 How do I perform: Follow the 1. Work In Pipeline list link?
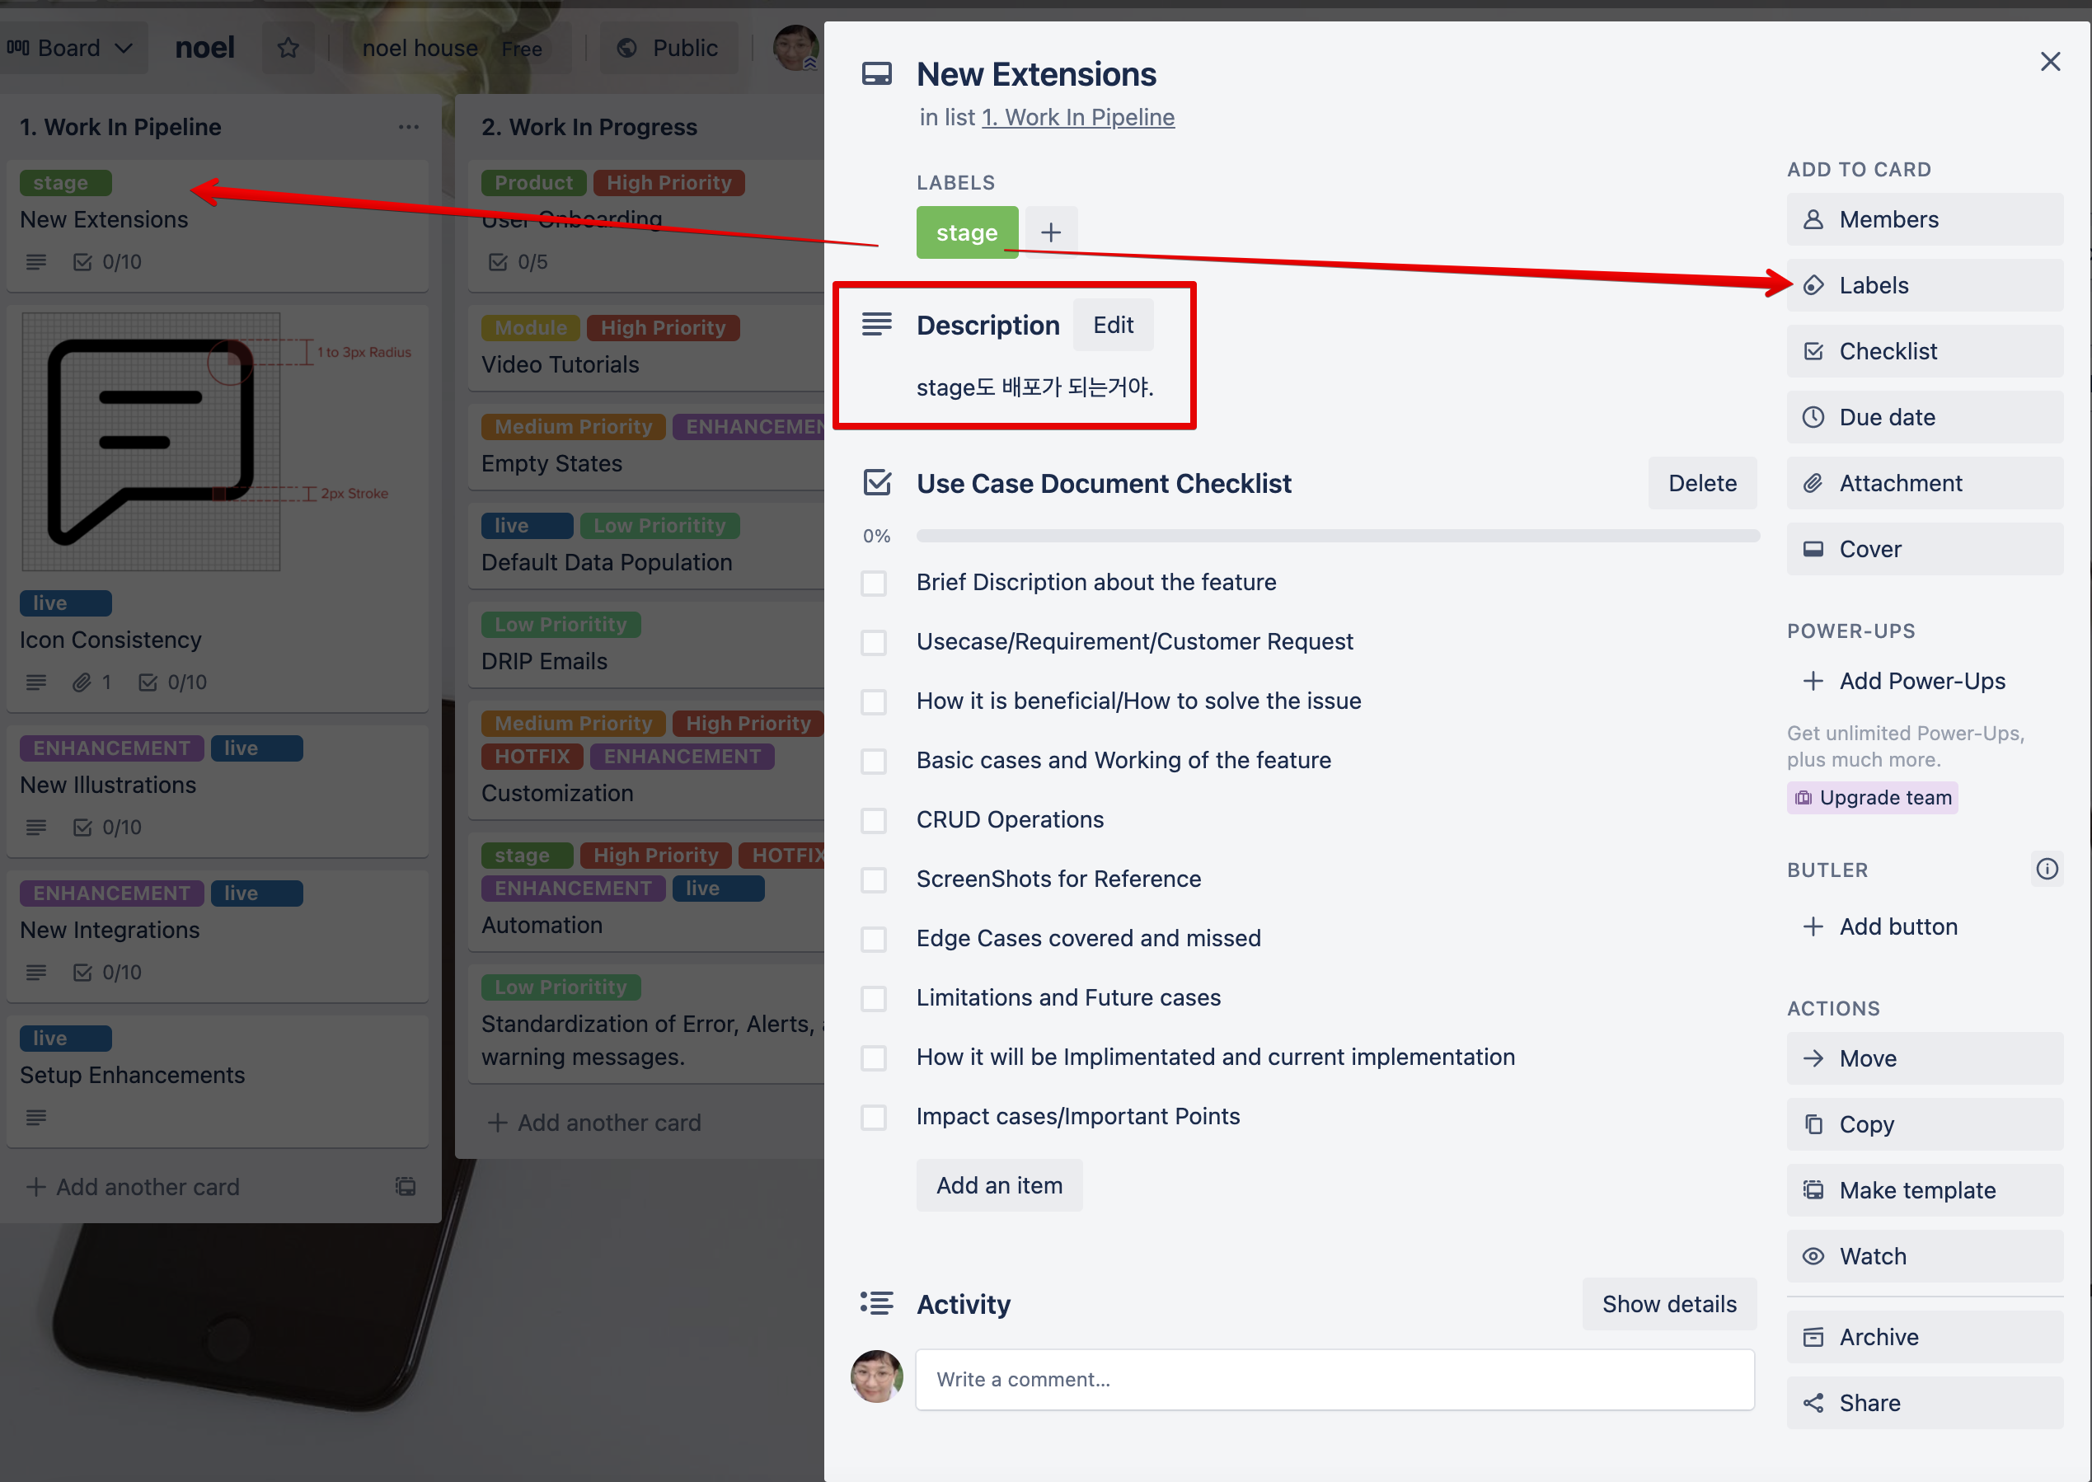pyautogui.click(x=1077, y=118)
